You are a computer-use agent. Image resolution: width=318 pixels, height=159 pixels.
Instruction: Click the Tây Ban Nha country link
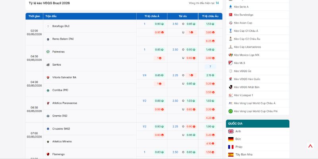tap(244, 155)
